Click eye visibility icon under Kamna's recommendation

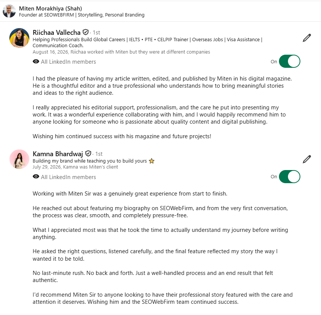point(36,176)
